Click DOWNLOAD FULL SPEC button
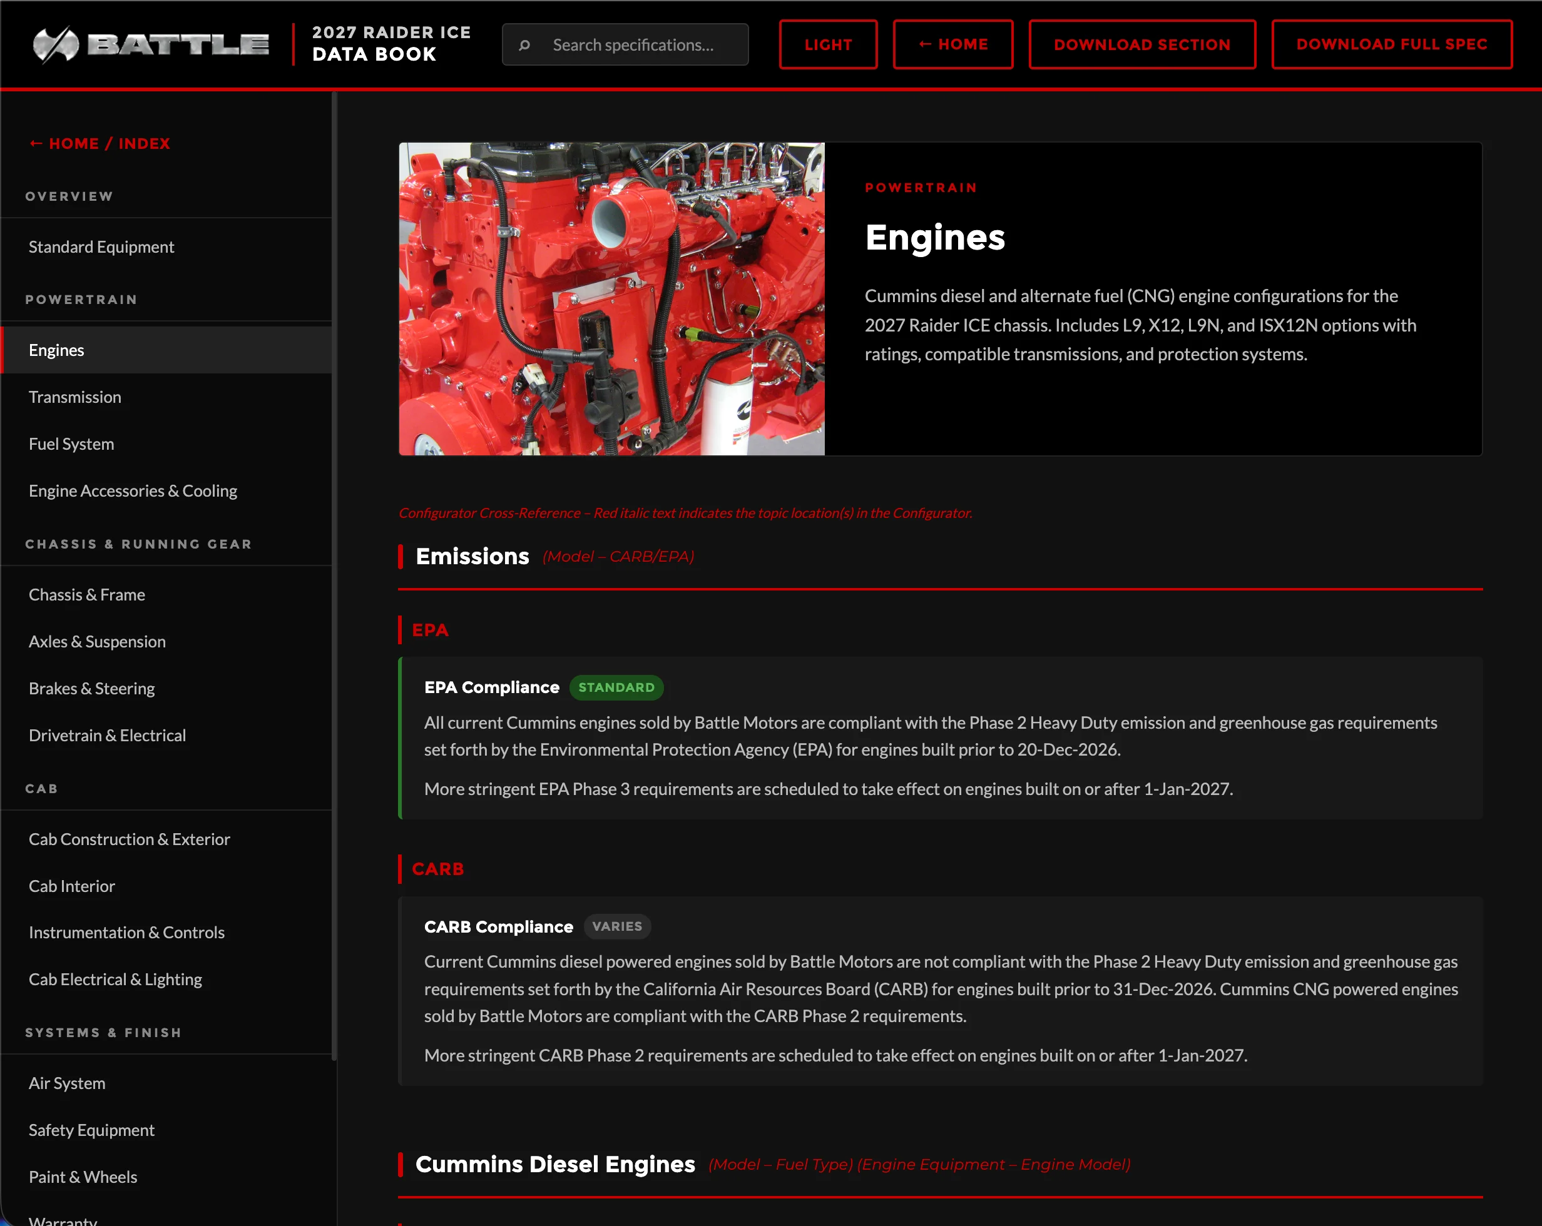Image resolution: width=1542 pixels, height=1226 pixels. tap(1392, 44)
